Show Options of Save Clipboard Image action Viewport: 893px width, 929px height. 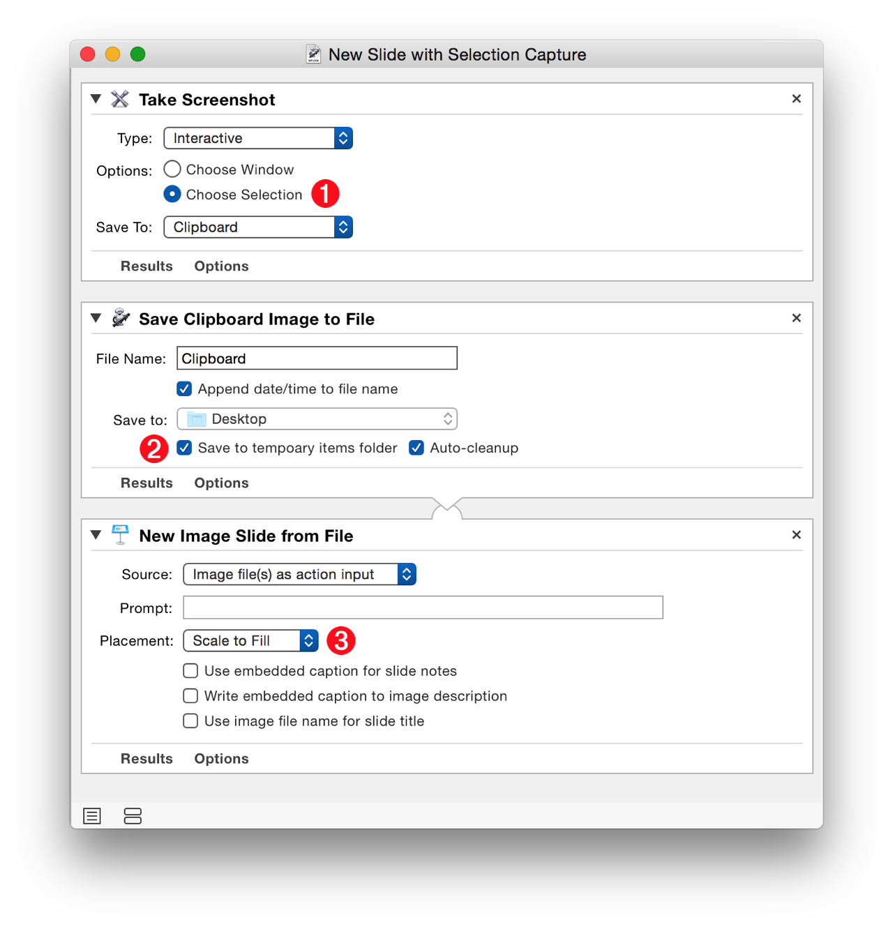coord(221,483)
